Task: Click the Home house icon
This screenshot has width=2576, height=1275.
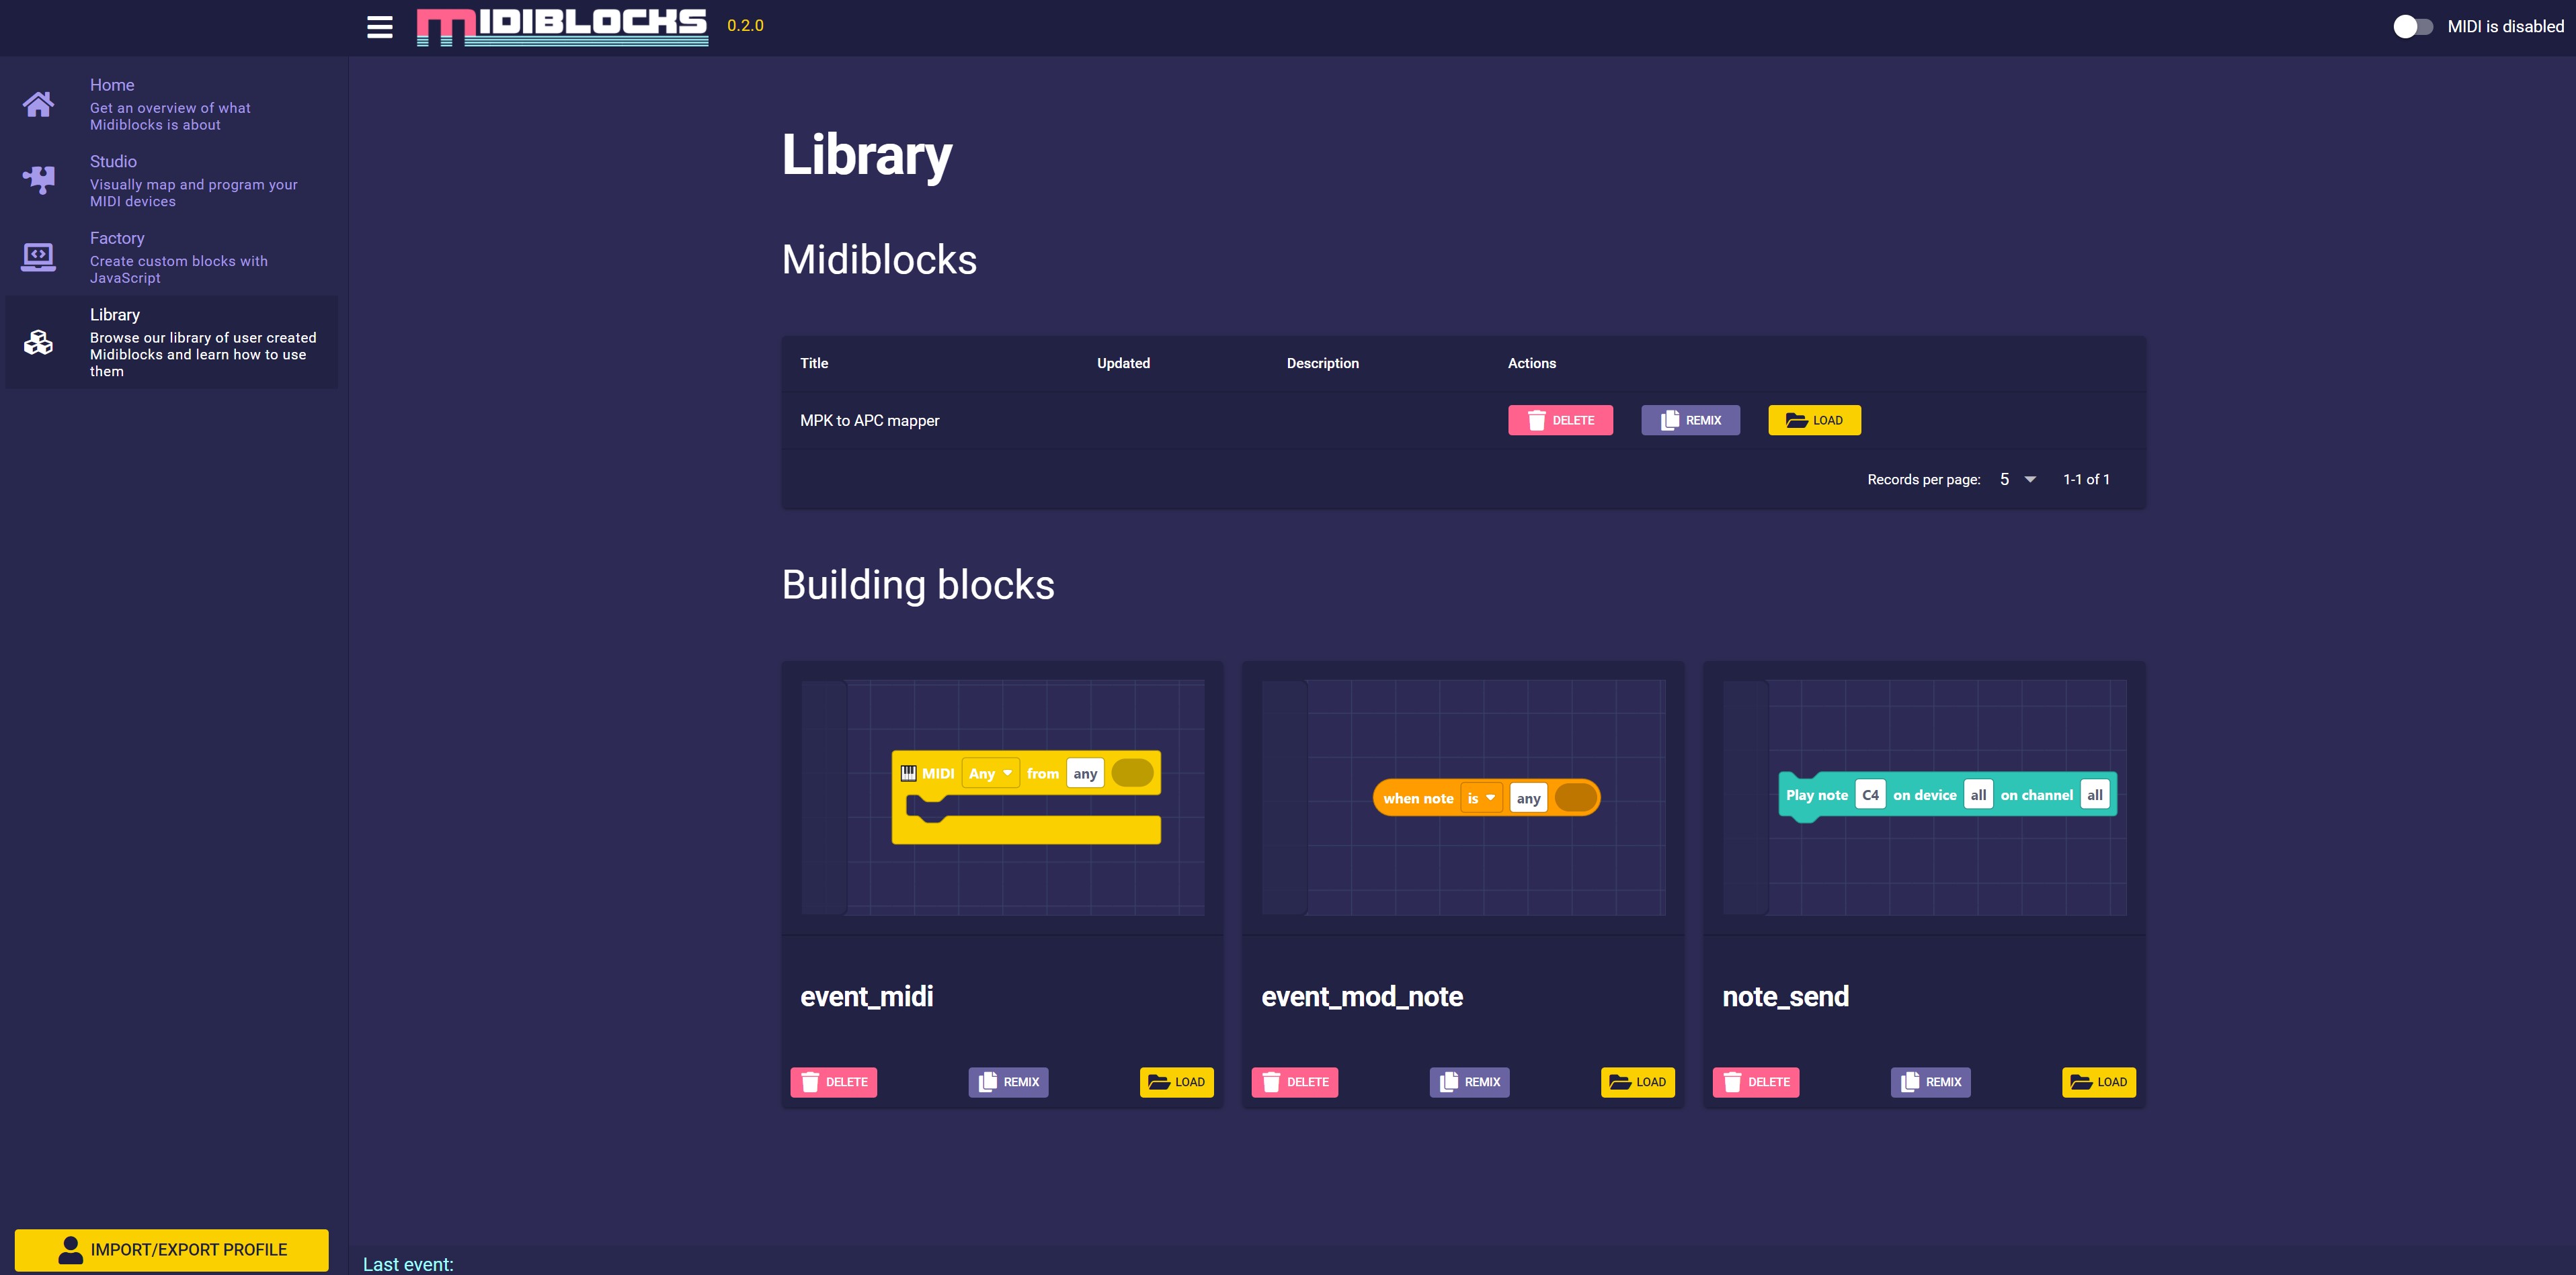Action: coord(39,104)
